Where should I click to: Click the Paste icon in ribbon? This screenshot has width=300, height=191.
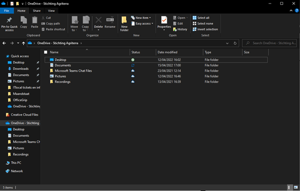[34, 20]
